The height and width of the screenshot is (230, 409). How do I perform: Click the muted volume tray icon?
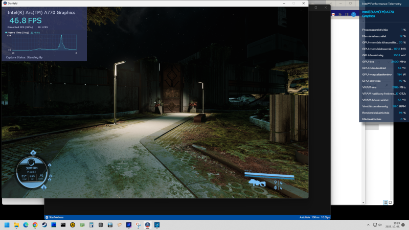tap(380, 225)
